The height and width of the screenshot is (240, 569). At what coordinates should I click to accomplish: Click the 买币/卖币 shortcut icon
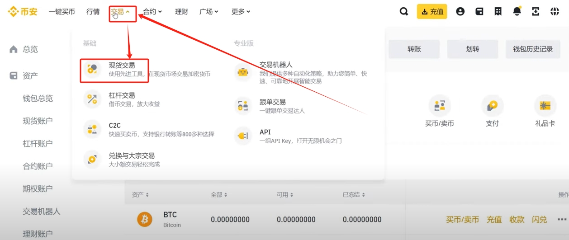[440, 106]
